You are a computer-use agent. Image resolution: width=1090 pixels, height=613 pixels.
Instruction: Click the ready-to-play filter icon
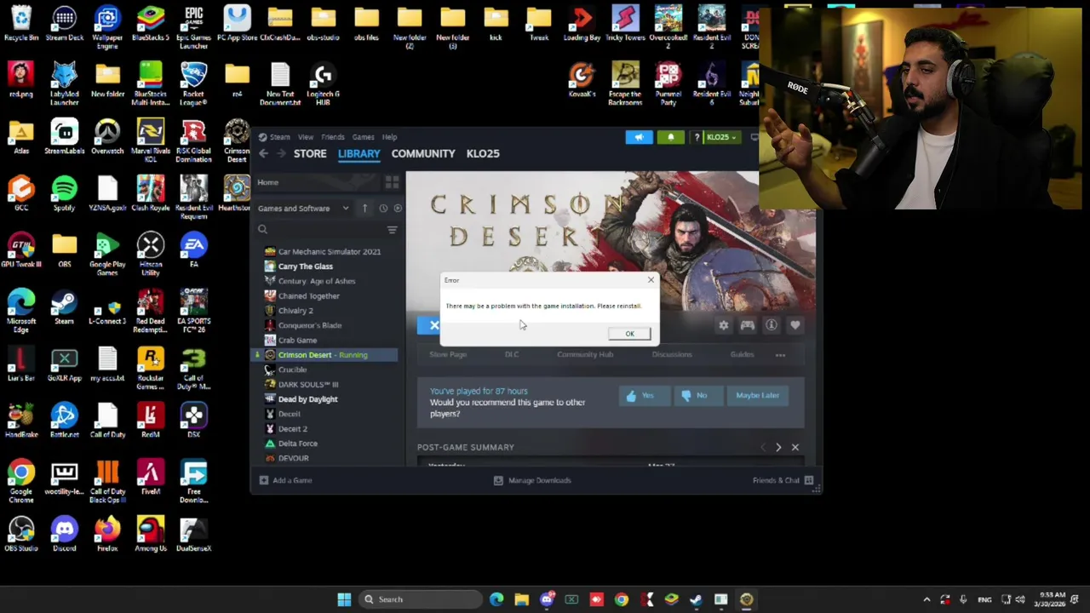click(x=398, y=209)
